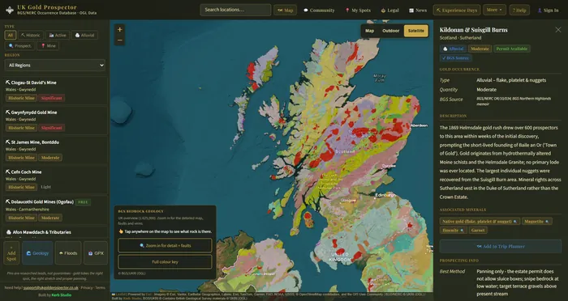568x301 pixels.
Task: Zoom out the map with minus
Action: pos(119,40)
